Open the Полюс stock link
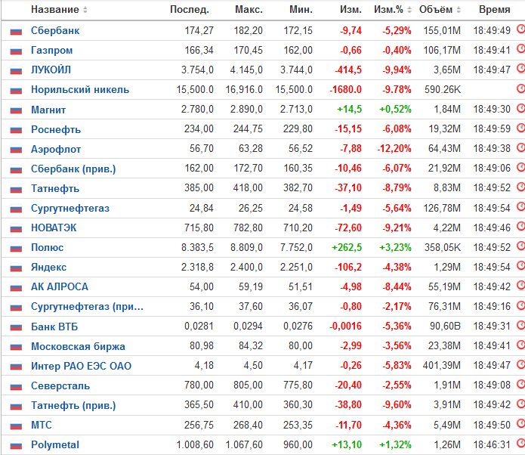 click(x=47, y=247)
